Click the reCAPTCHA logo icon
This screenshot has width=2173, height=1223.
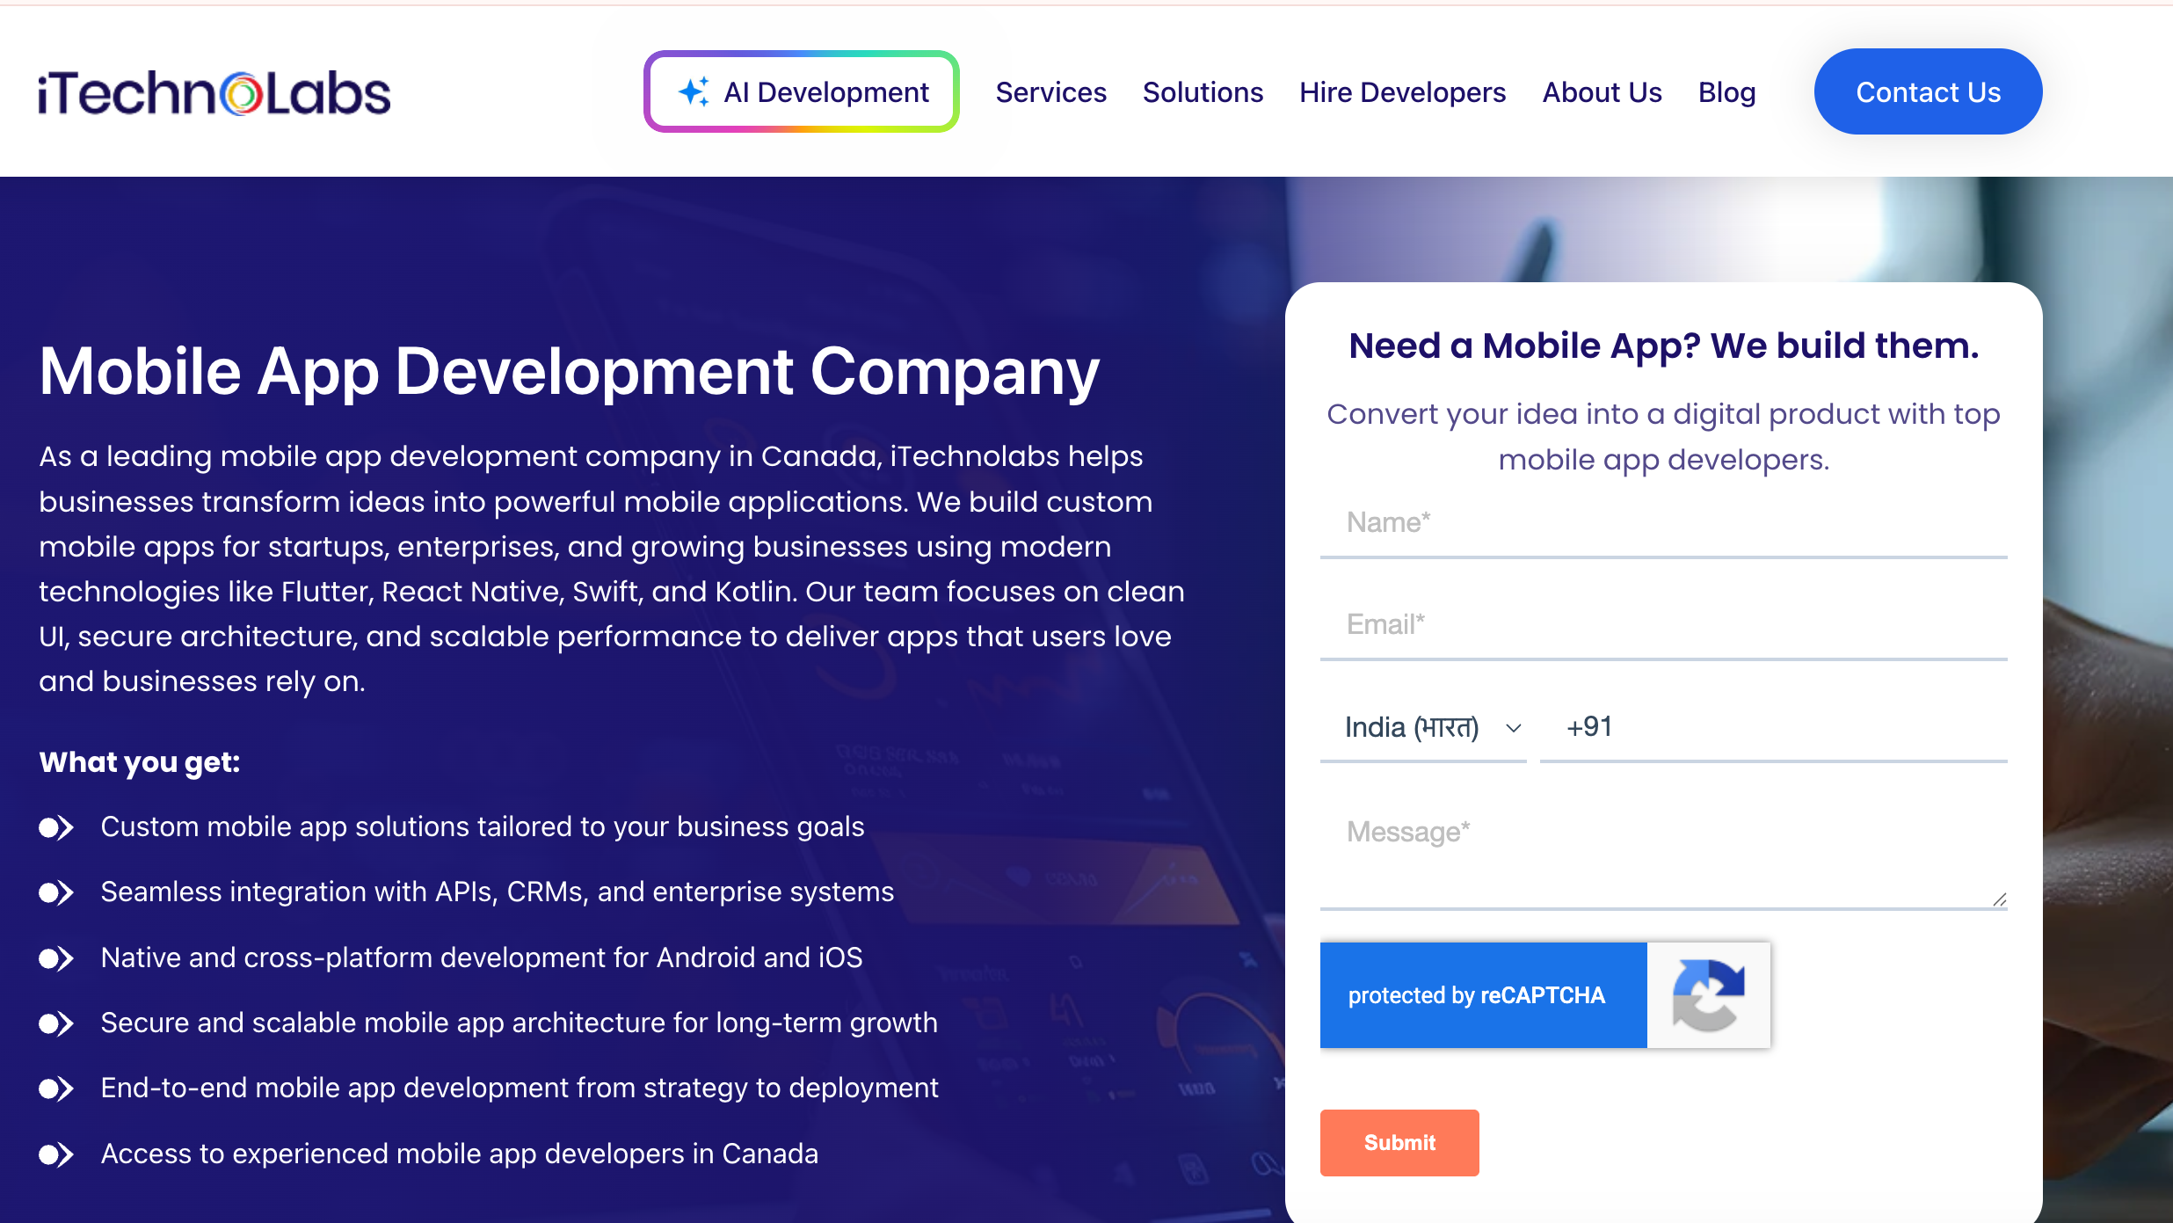pos(1708,995)
